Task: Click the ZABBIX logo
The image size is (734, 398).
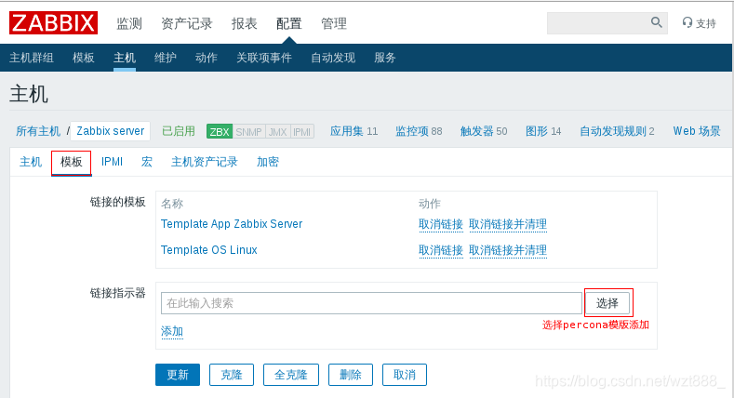Action: (x=53, y=23)
